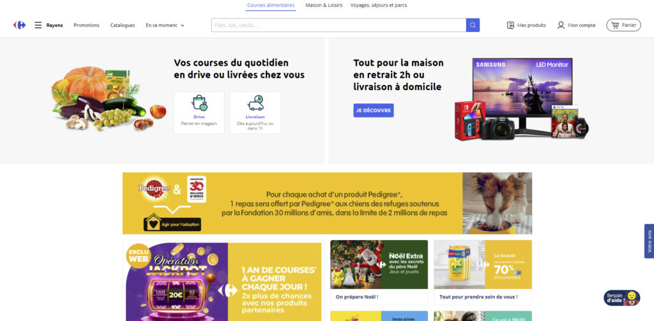Open Mes produits list icon
The width and height of the screenshot is (654, 321).
tap(510, 25)
